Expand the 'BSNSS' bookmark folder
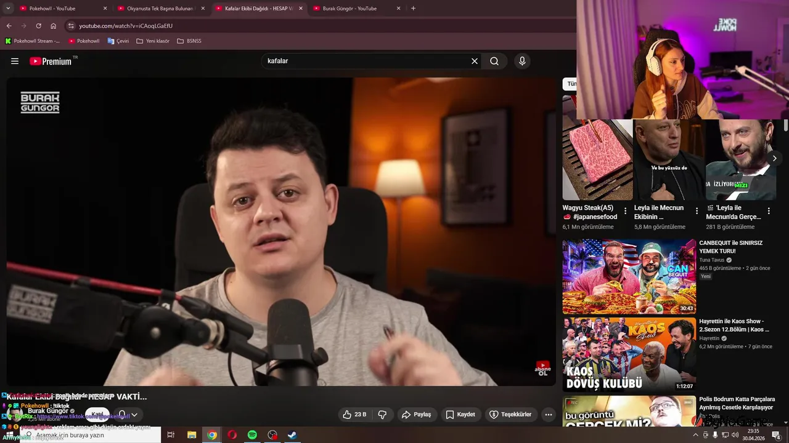This screenshot has width=789, height=443. pos(189,41)
